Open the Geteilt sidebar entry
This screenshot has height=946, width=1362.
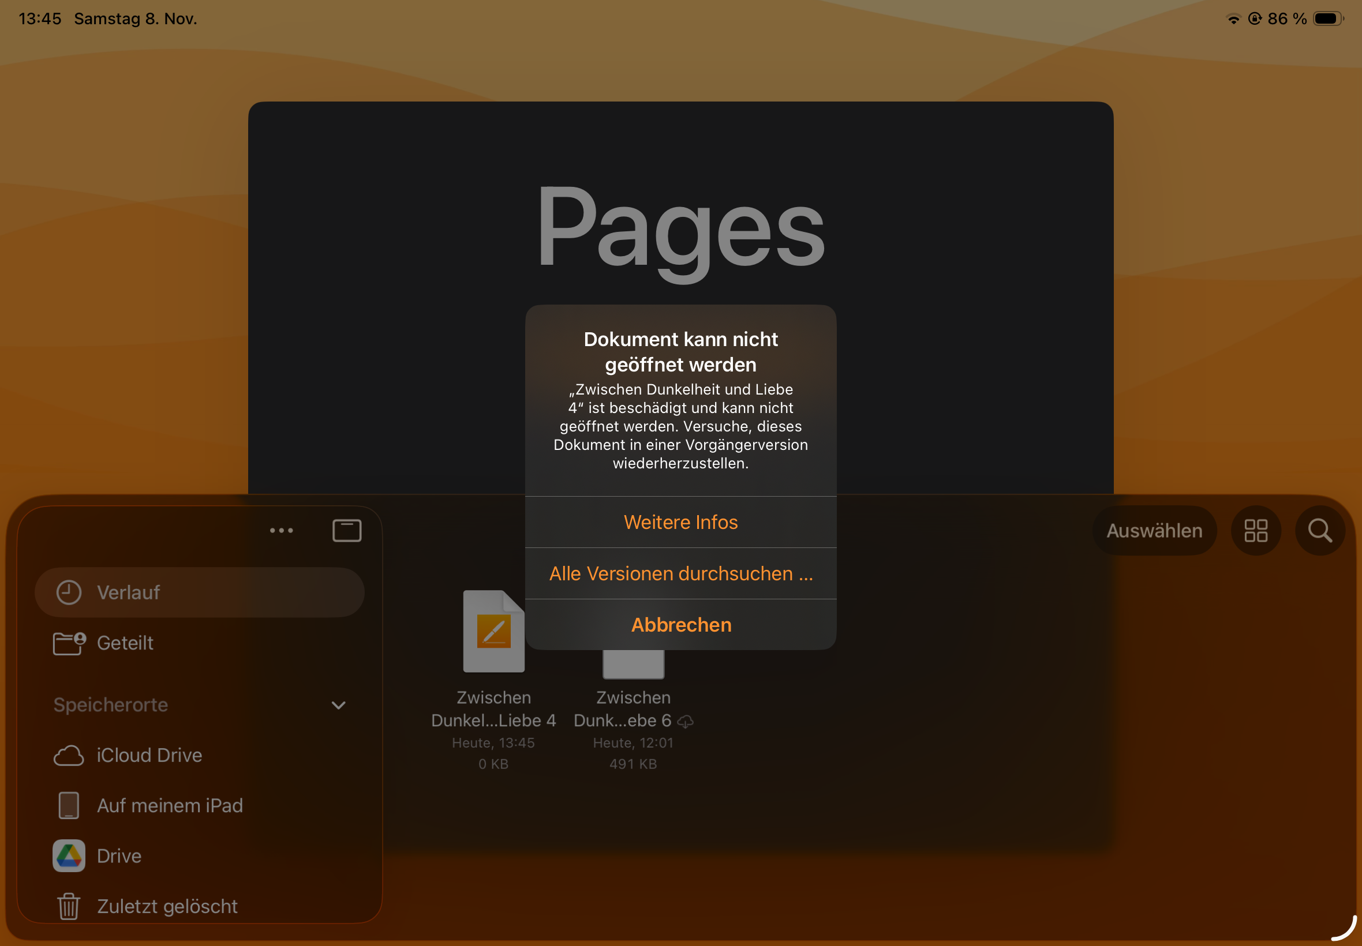(125, 643)
